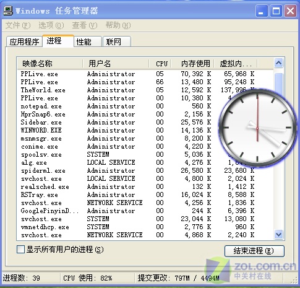This screenshot has width=300, height=288.
Task: Click the 95,248 K virtual memory cell
Action: click(x=239, y=82)
